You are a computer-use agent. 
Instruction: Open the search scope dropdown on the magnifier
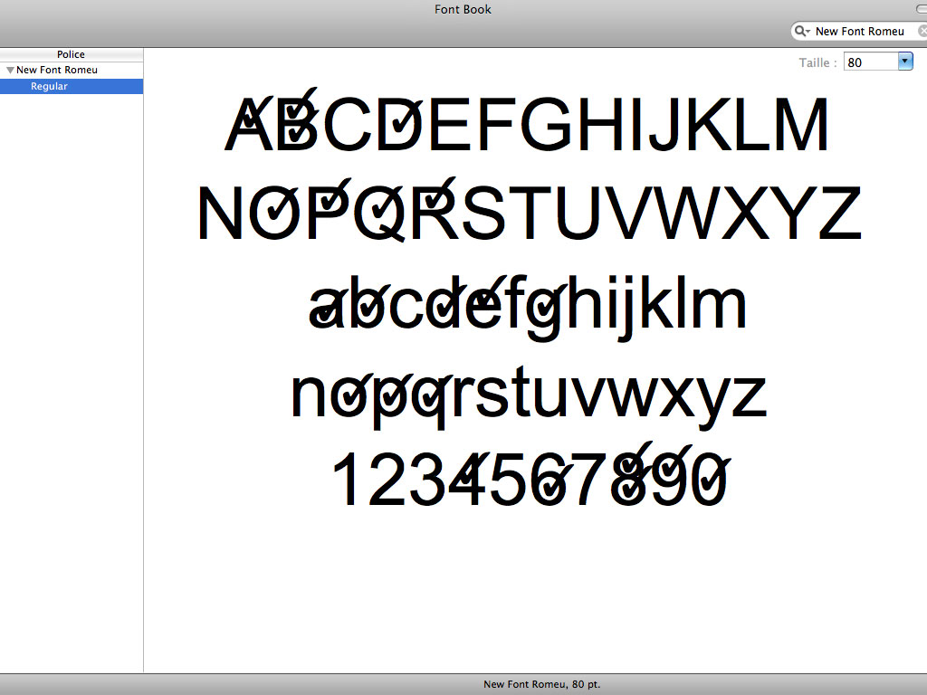coord(806,31)
